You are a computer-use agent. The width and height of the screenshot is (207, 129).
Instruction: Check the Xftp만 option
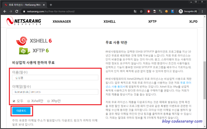[x=48, y=101]
